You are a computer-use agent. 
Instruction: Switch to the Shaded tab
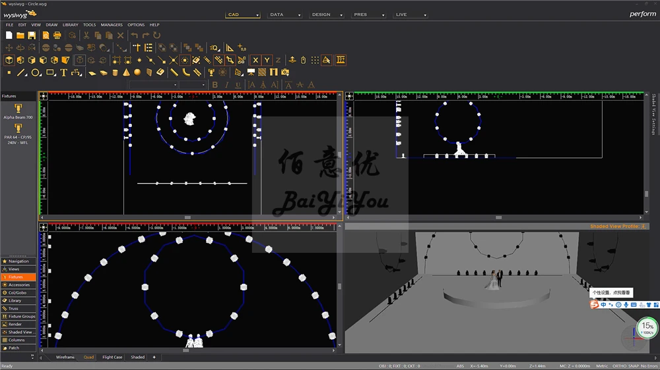pos(138,357)
